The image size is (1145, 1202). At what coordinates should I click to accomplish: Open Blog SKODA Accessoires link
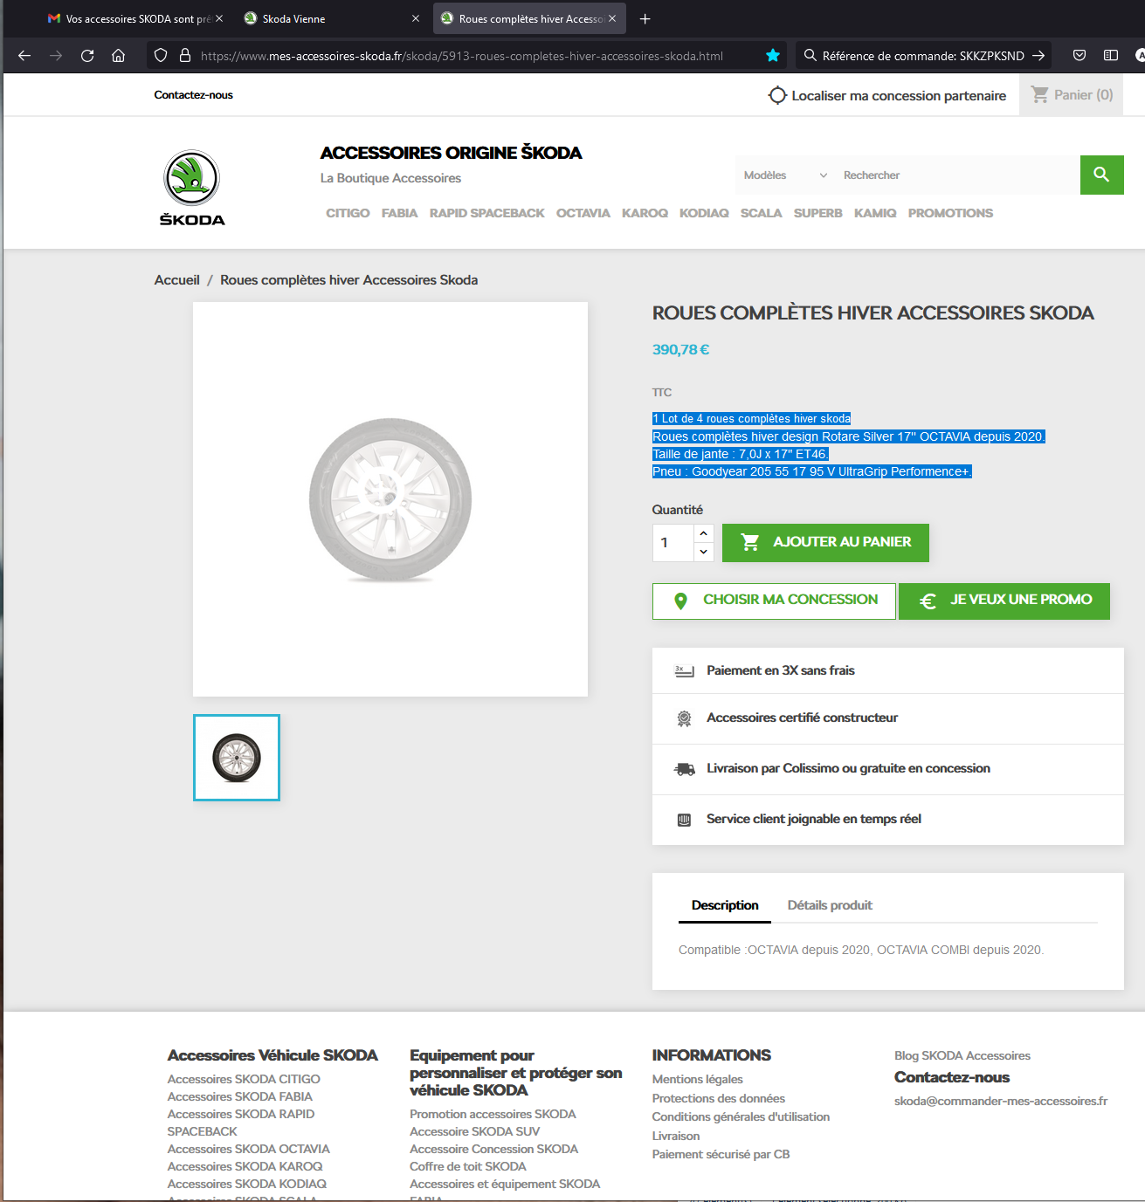point(962,1055)
